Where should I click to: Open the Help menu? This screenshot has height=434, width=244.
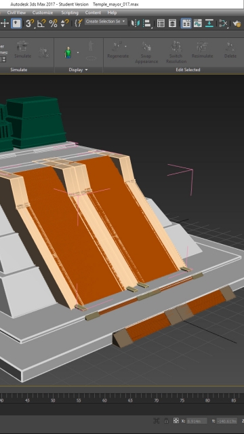tap(112, 12)
